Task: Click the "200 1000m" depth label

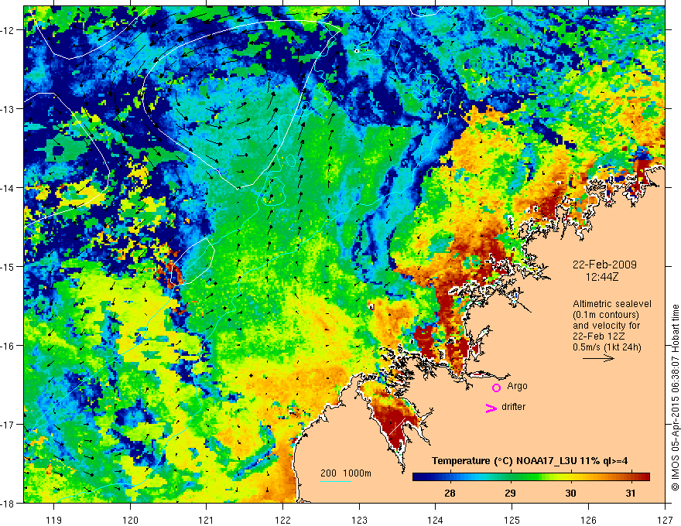Action: point(346,473)
